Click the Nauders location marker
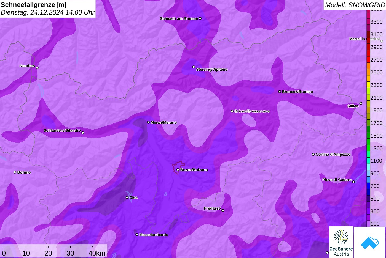Image resolution: width=386 pixels, height=258 pixels. 37,68
